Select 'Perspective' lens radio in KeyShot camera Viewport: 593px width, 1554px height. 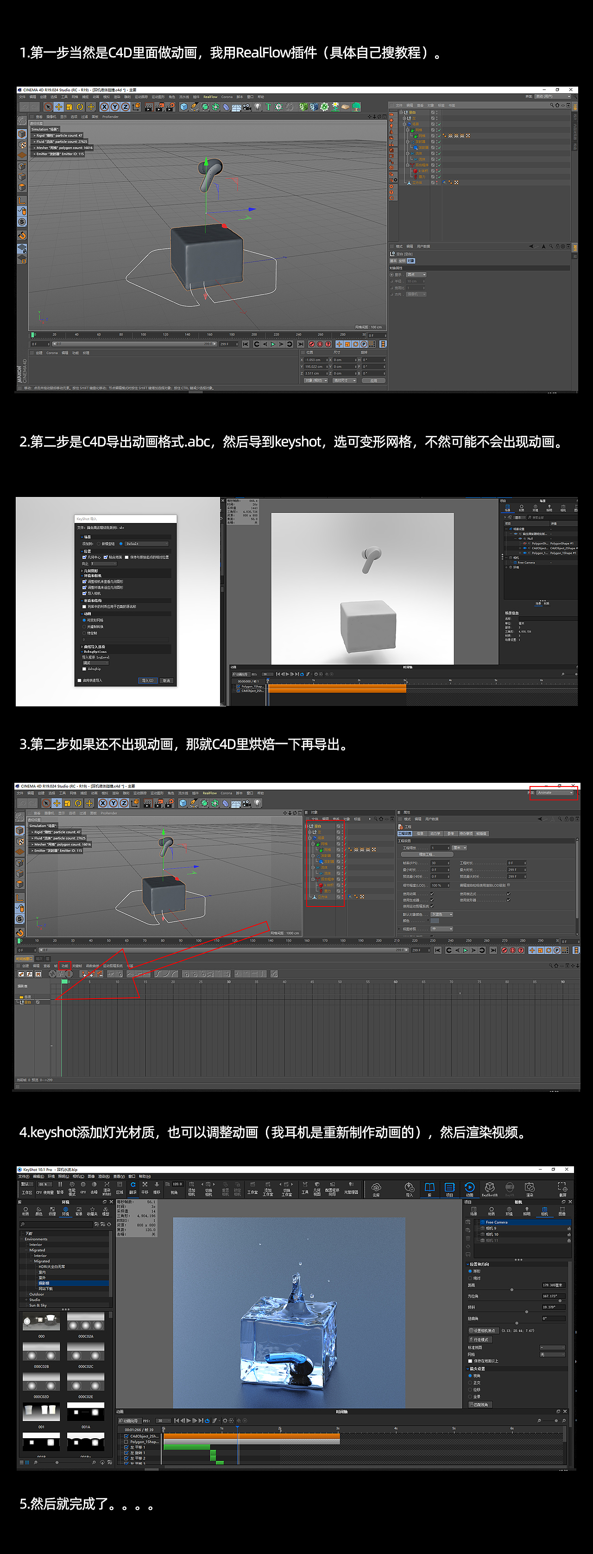coord(470,1376)
